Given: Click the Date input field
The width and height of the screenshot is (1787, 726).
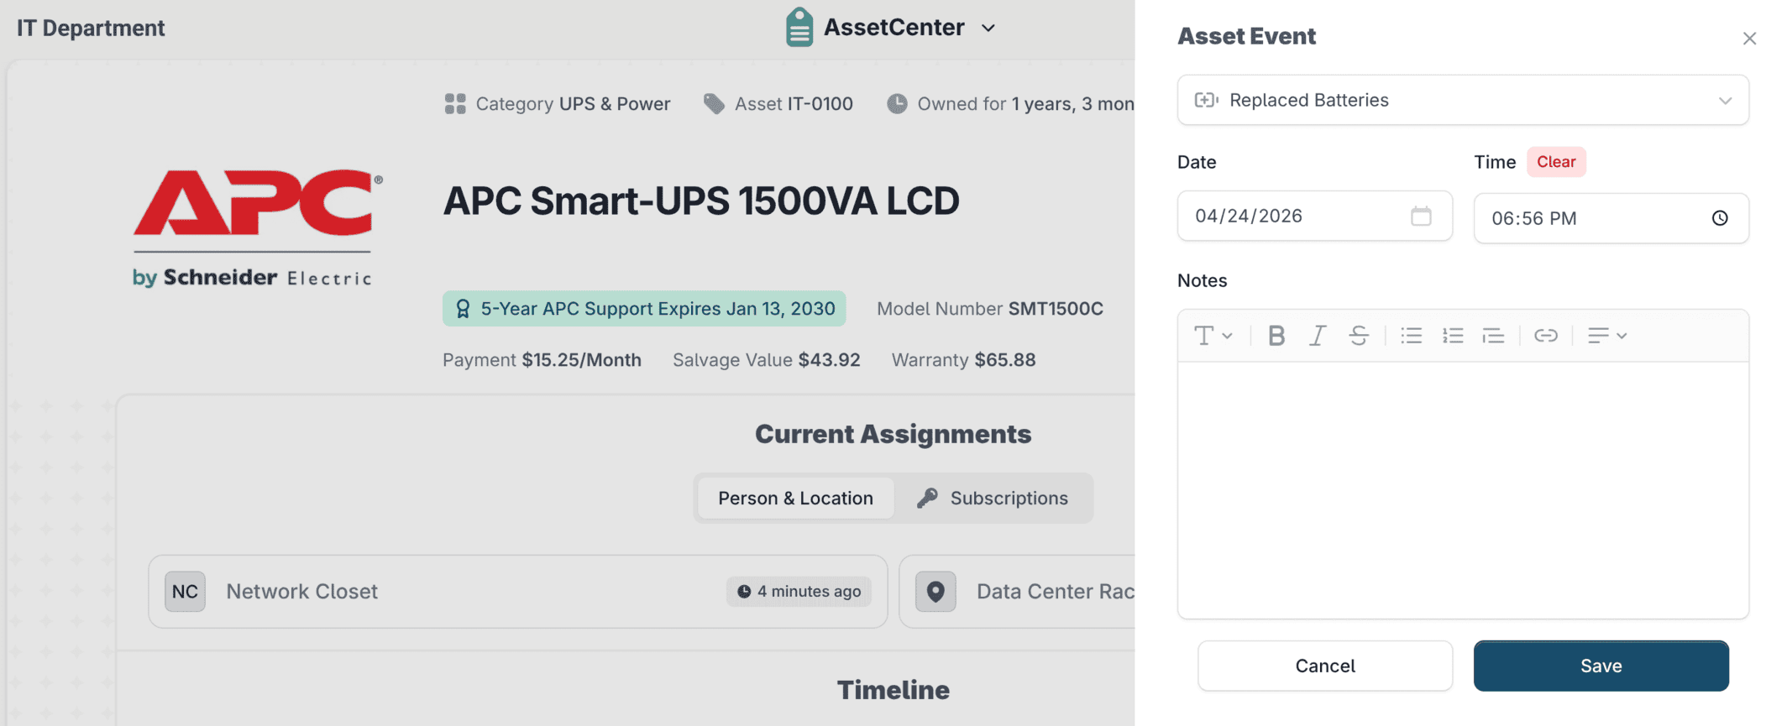Looking at the screenshot, I should pos(1314,217).
